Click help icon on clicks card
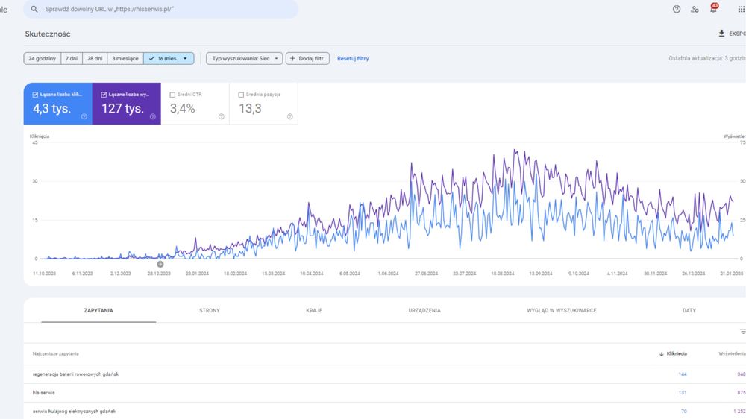 coord(84,116)
